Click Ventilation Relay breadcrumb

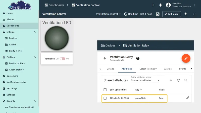click(136, 45)
